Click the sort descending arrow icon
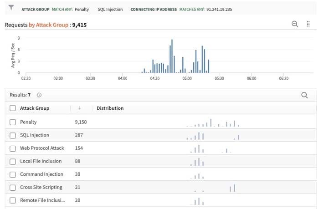Viewport: 319px width, 209px height. [79, 108]
